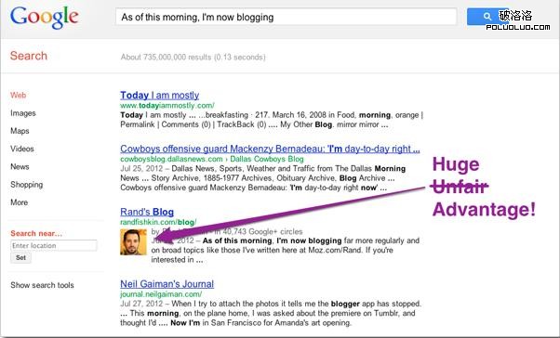Switch to News search results

tap(20, 166)
